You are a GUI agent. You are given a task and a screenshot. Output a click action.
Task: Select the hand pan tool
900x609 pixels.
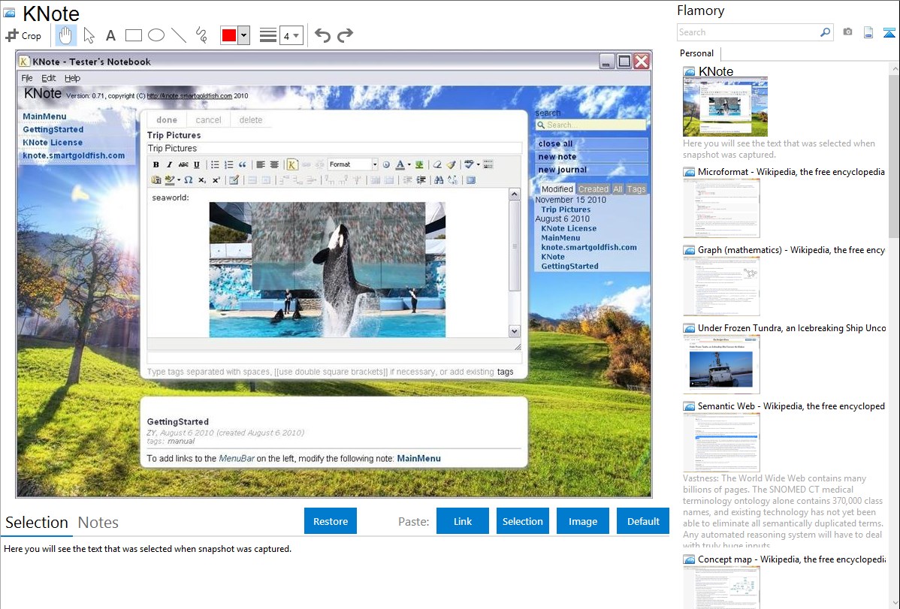tap(65, 35)
